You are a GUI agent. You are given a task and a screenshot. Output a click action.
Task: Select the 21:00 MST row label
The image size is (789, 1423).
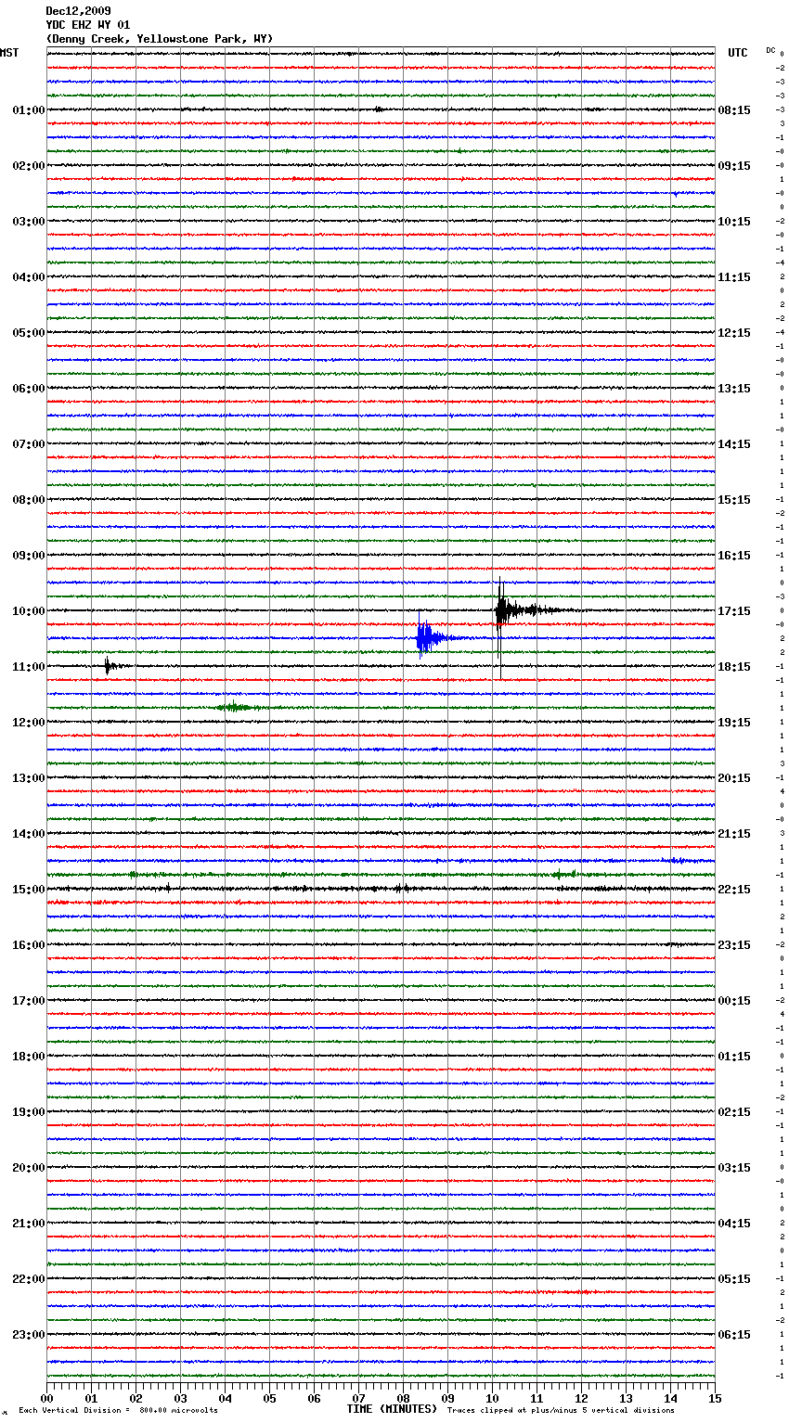(28, 1224)
